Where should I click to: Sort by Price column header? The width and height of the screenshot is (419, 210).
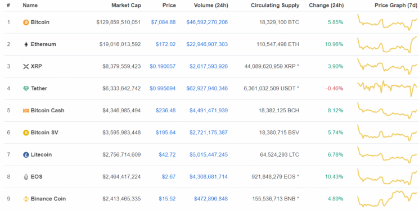coord(169,6)
